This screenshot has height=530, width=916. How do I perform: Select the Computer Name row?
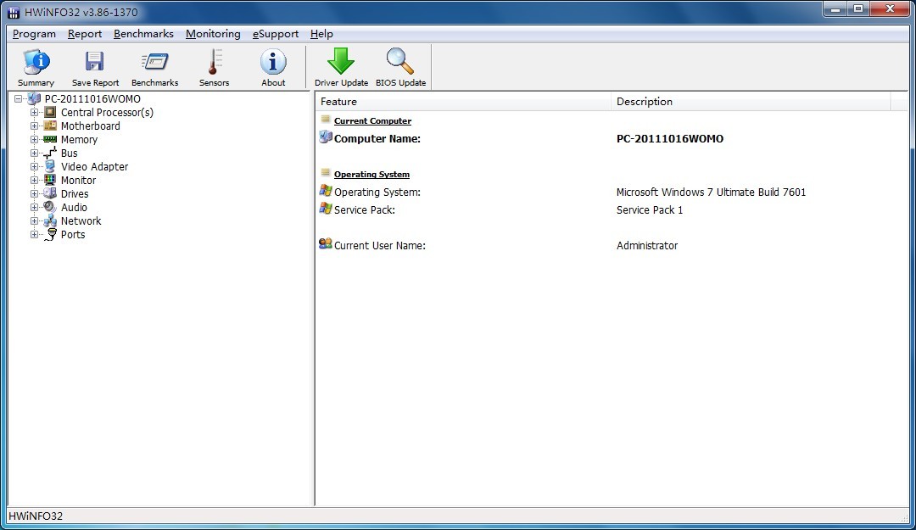point(377,139)
